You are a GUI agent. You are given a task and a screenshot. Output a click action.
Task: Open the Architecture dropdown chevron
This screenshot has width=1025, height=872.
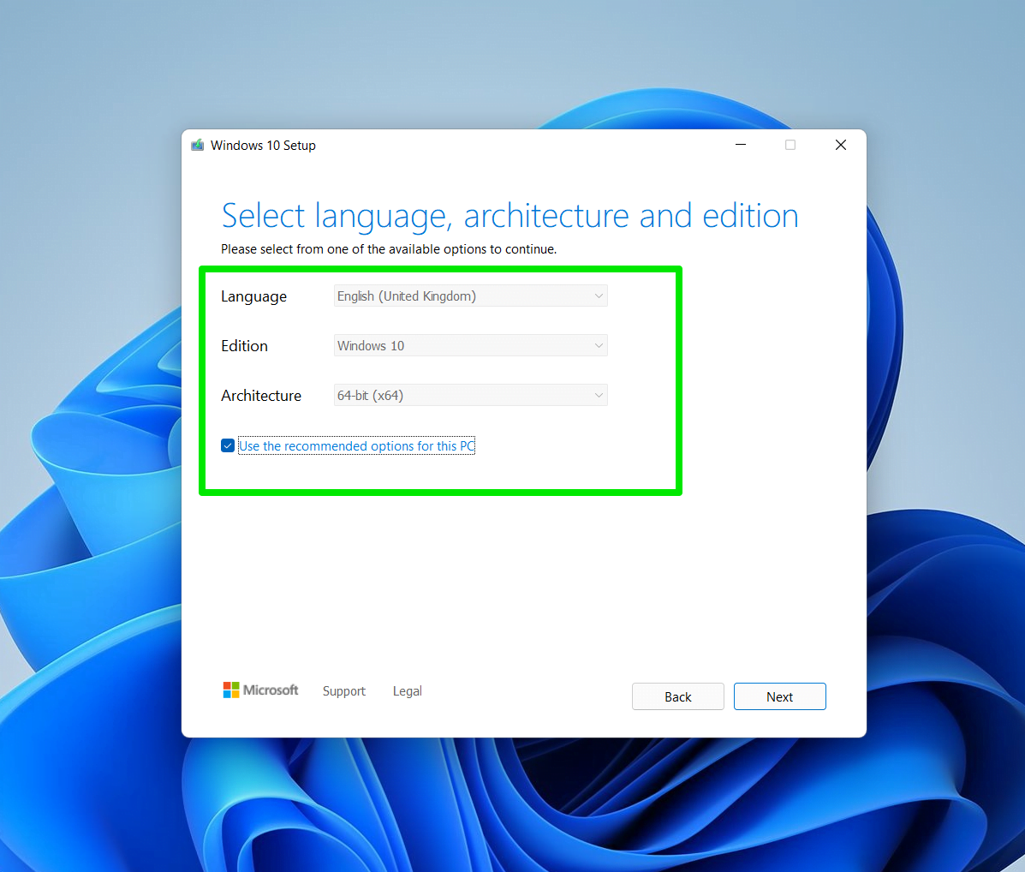599,395
